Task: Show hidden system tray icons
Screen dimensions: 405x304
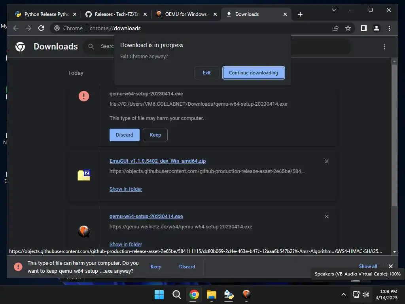Action: point(344,294)
